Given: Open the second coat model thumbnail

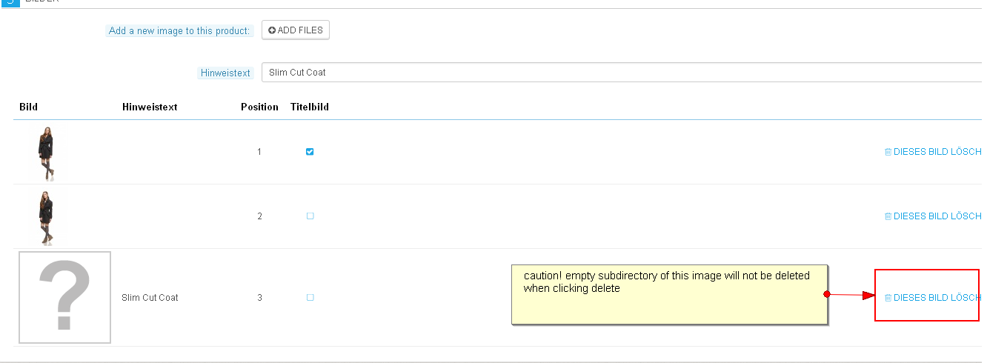Looking at the screenshot, I should [x=47, y=216].
